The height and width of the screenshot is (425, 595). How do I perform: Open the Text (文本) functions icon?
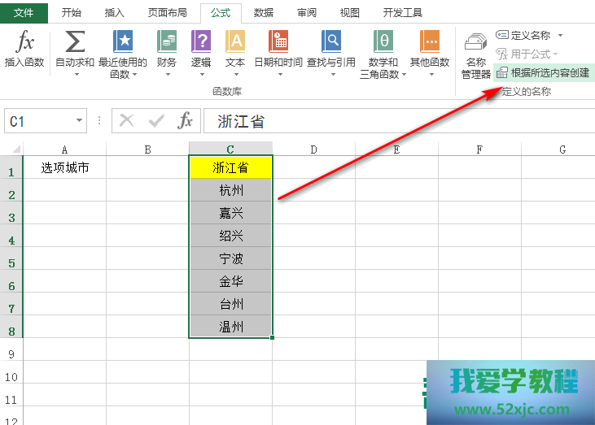(235, 42)
